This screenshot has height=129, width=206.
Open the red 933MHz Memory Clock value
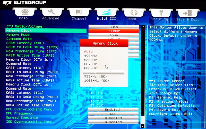tap(114, 31)
